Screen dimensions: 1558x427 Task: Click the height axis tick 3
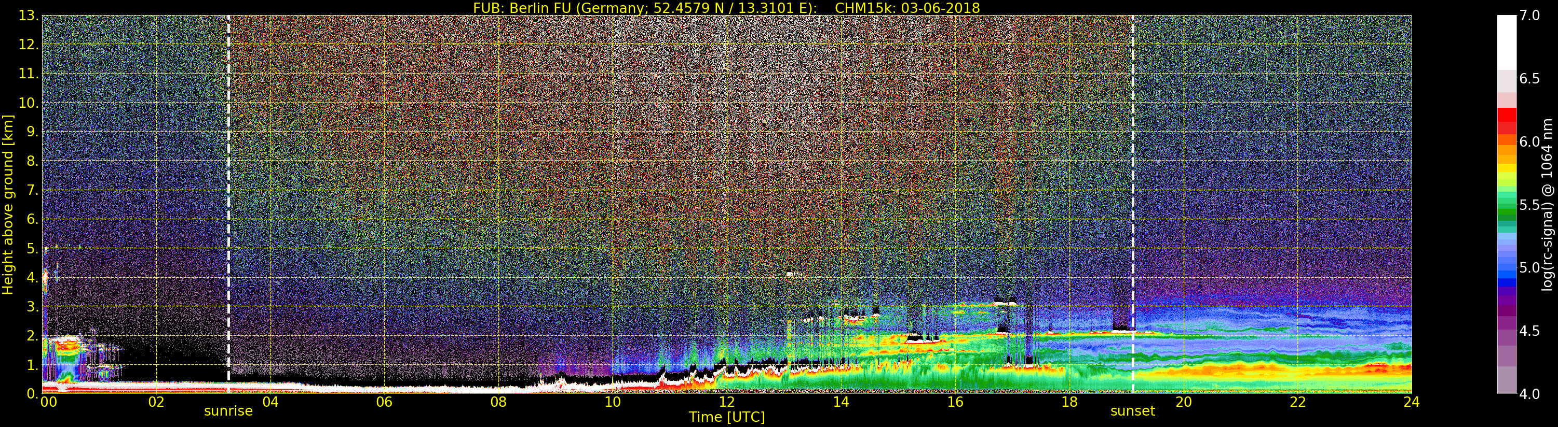point(32,306)
